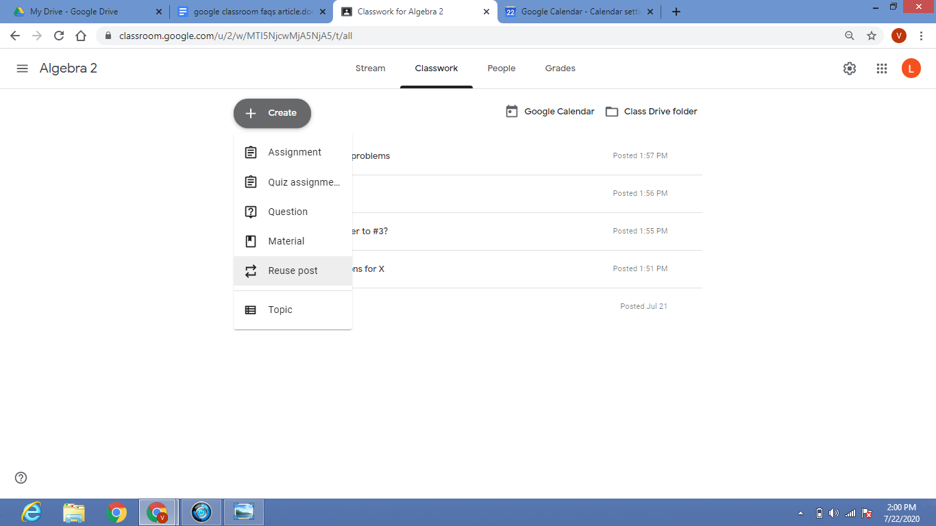Click the help question mark icon
936x526 pixels.
point(21,478)
